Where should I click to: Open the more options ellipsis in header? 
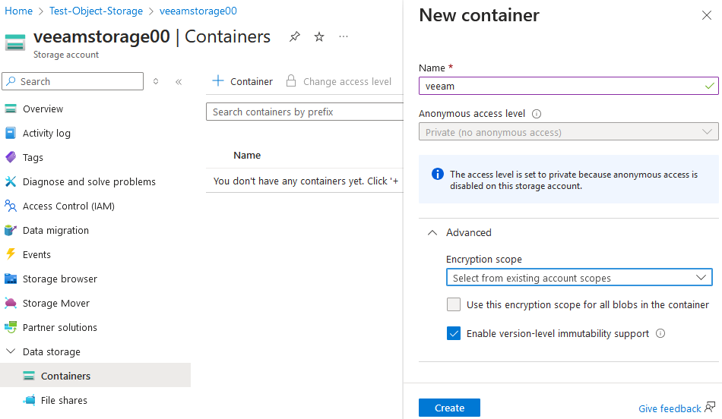tap(344, 36)
